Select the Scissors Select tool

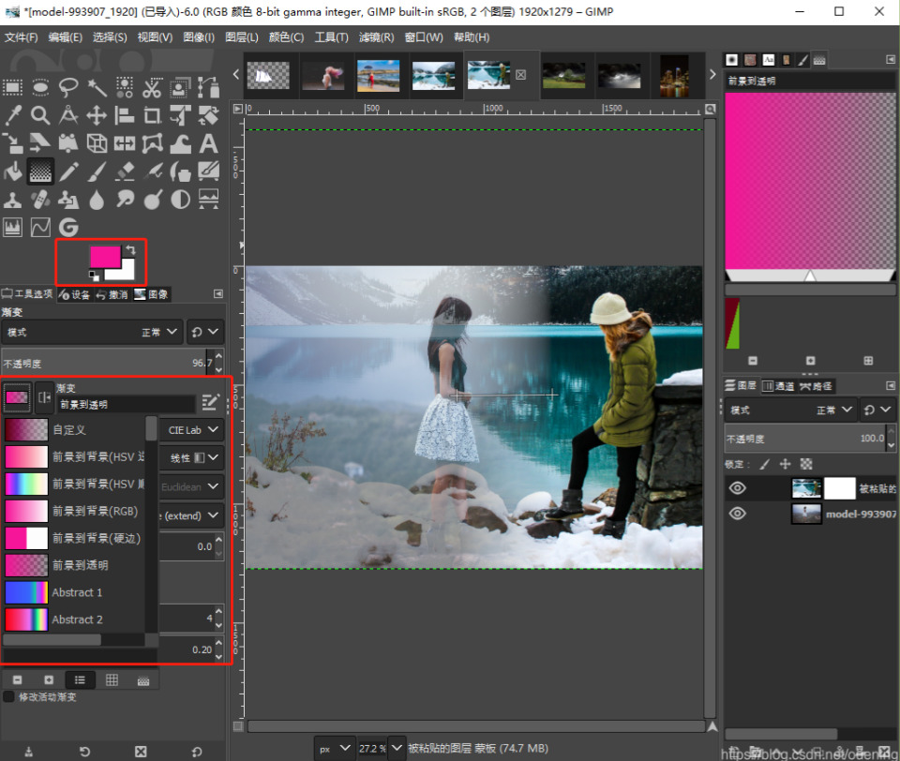153,88
